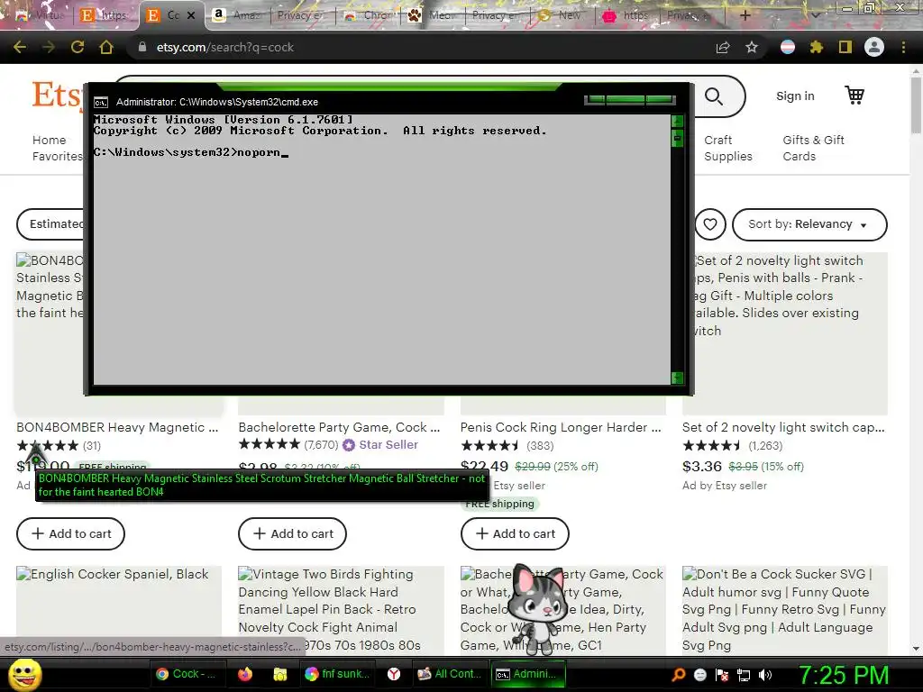Open Firefox from the taskbar
Screen dimensions: 923x692
tap(245, 674)
